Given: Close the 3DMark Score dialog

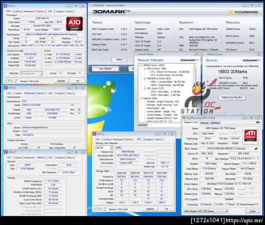Looking at the screenshot, I should [x=259, y=54].
